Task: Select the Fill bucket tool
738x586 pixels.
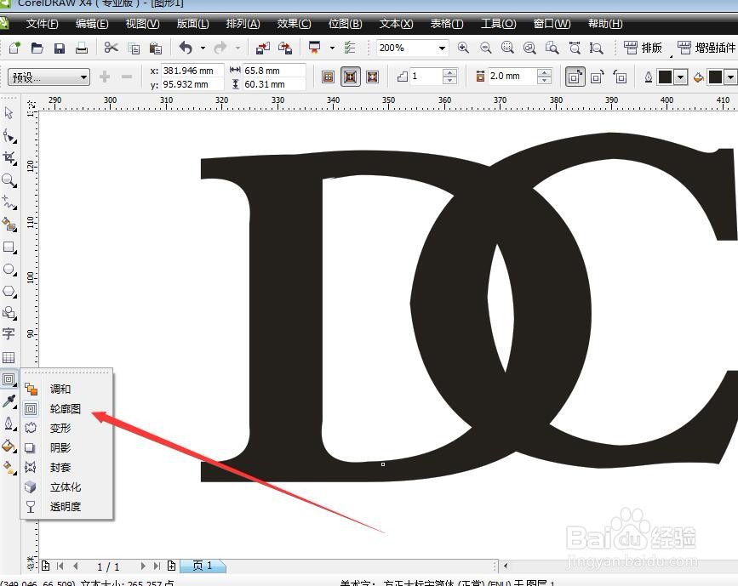Action: (9, 446)
